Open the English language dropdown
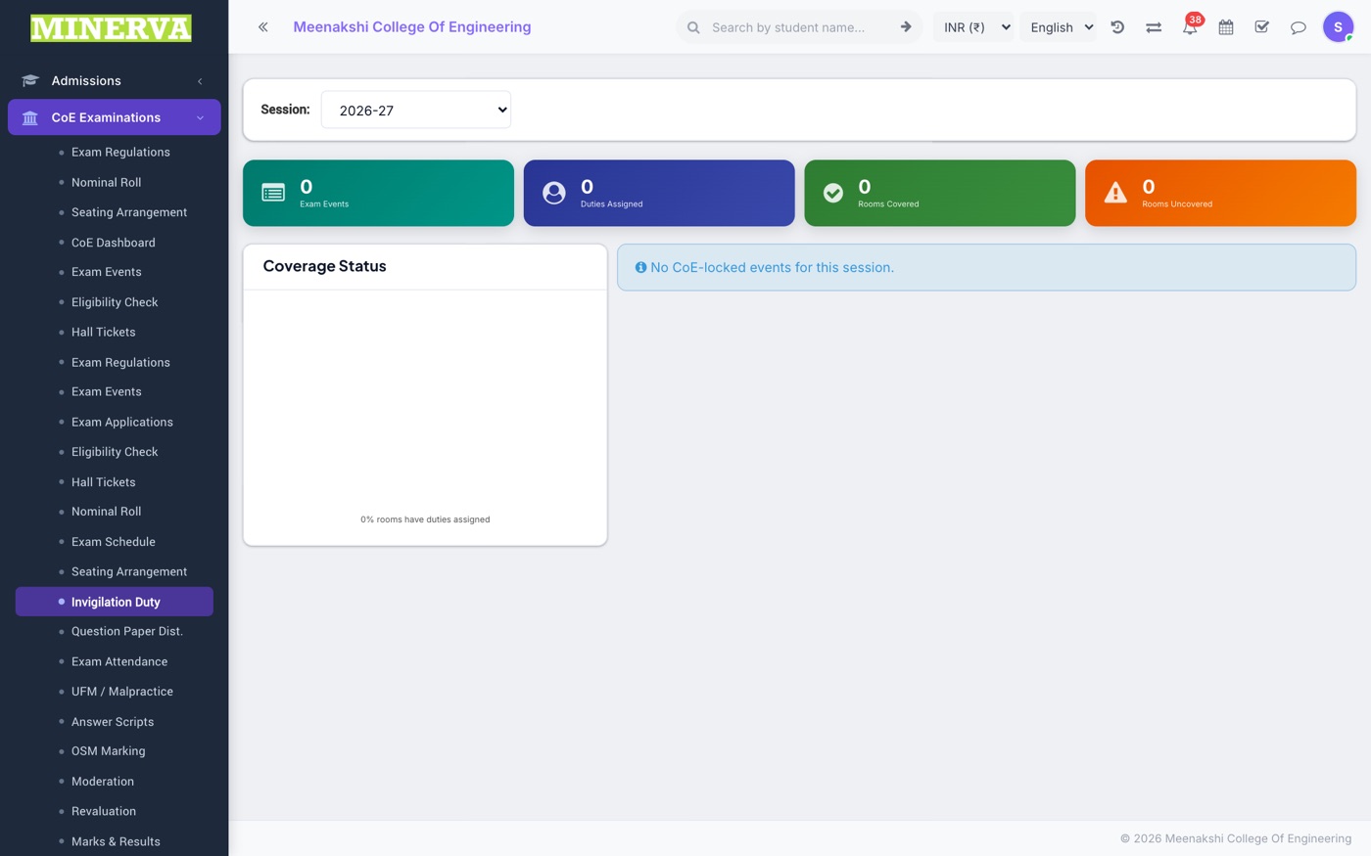The height and width of the screenshot is (856, 1371). click(1061, 27)
